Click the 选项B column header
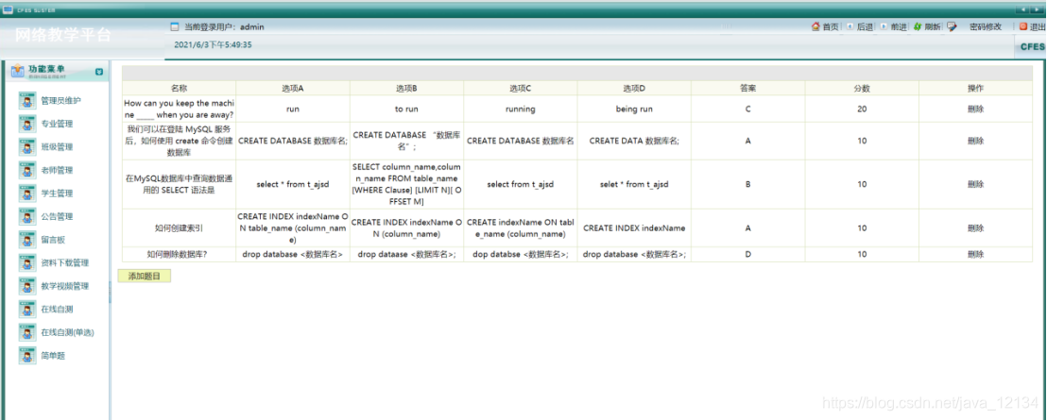Image resolution: width=1047 pixels, height=420 pixels. (406, 88)
